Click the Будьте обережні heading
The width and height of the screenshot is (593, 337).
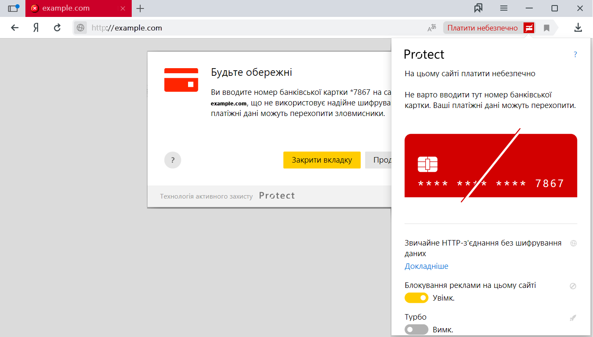(x=252, y=72)
